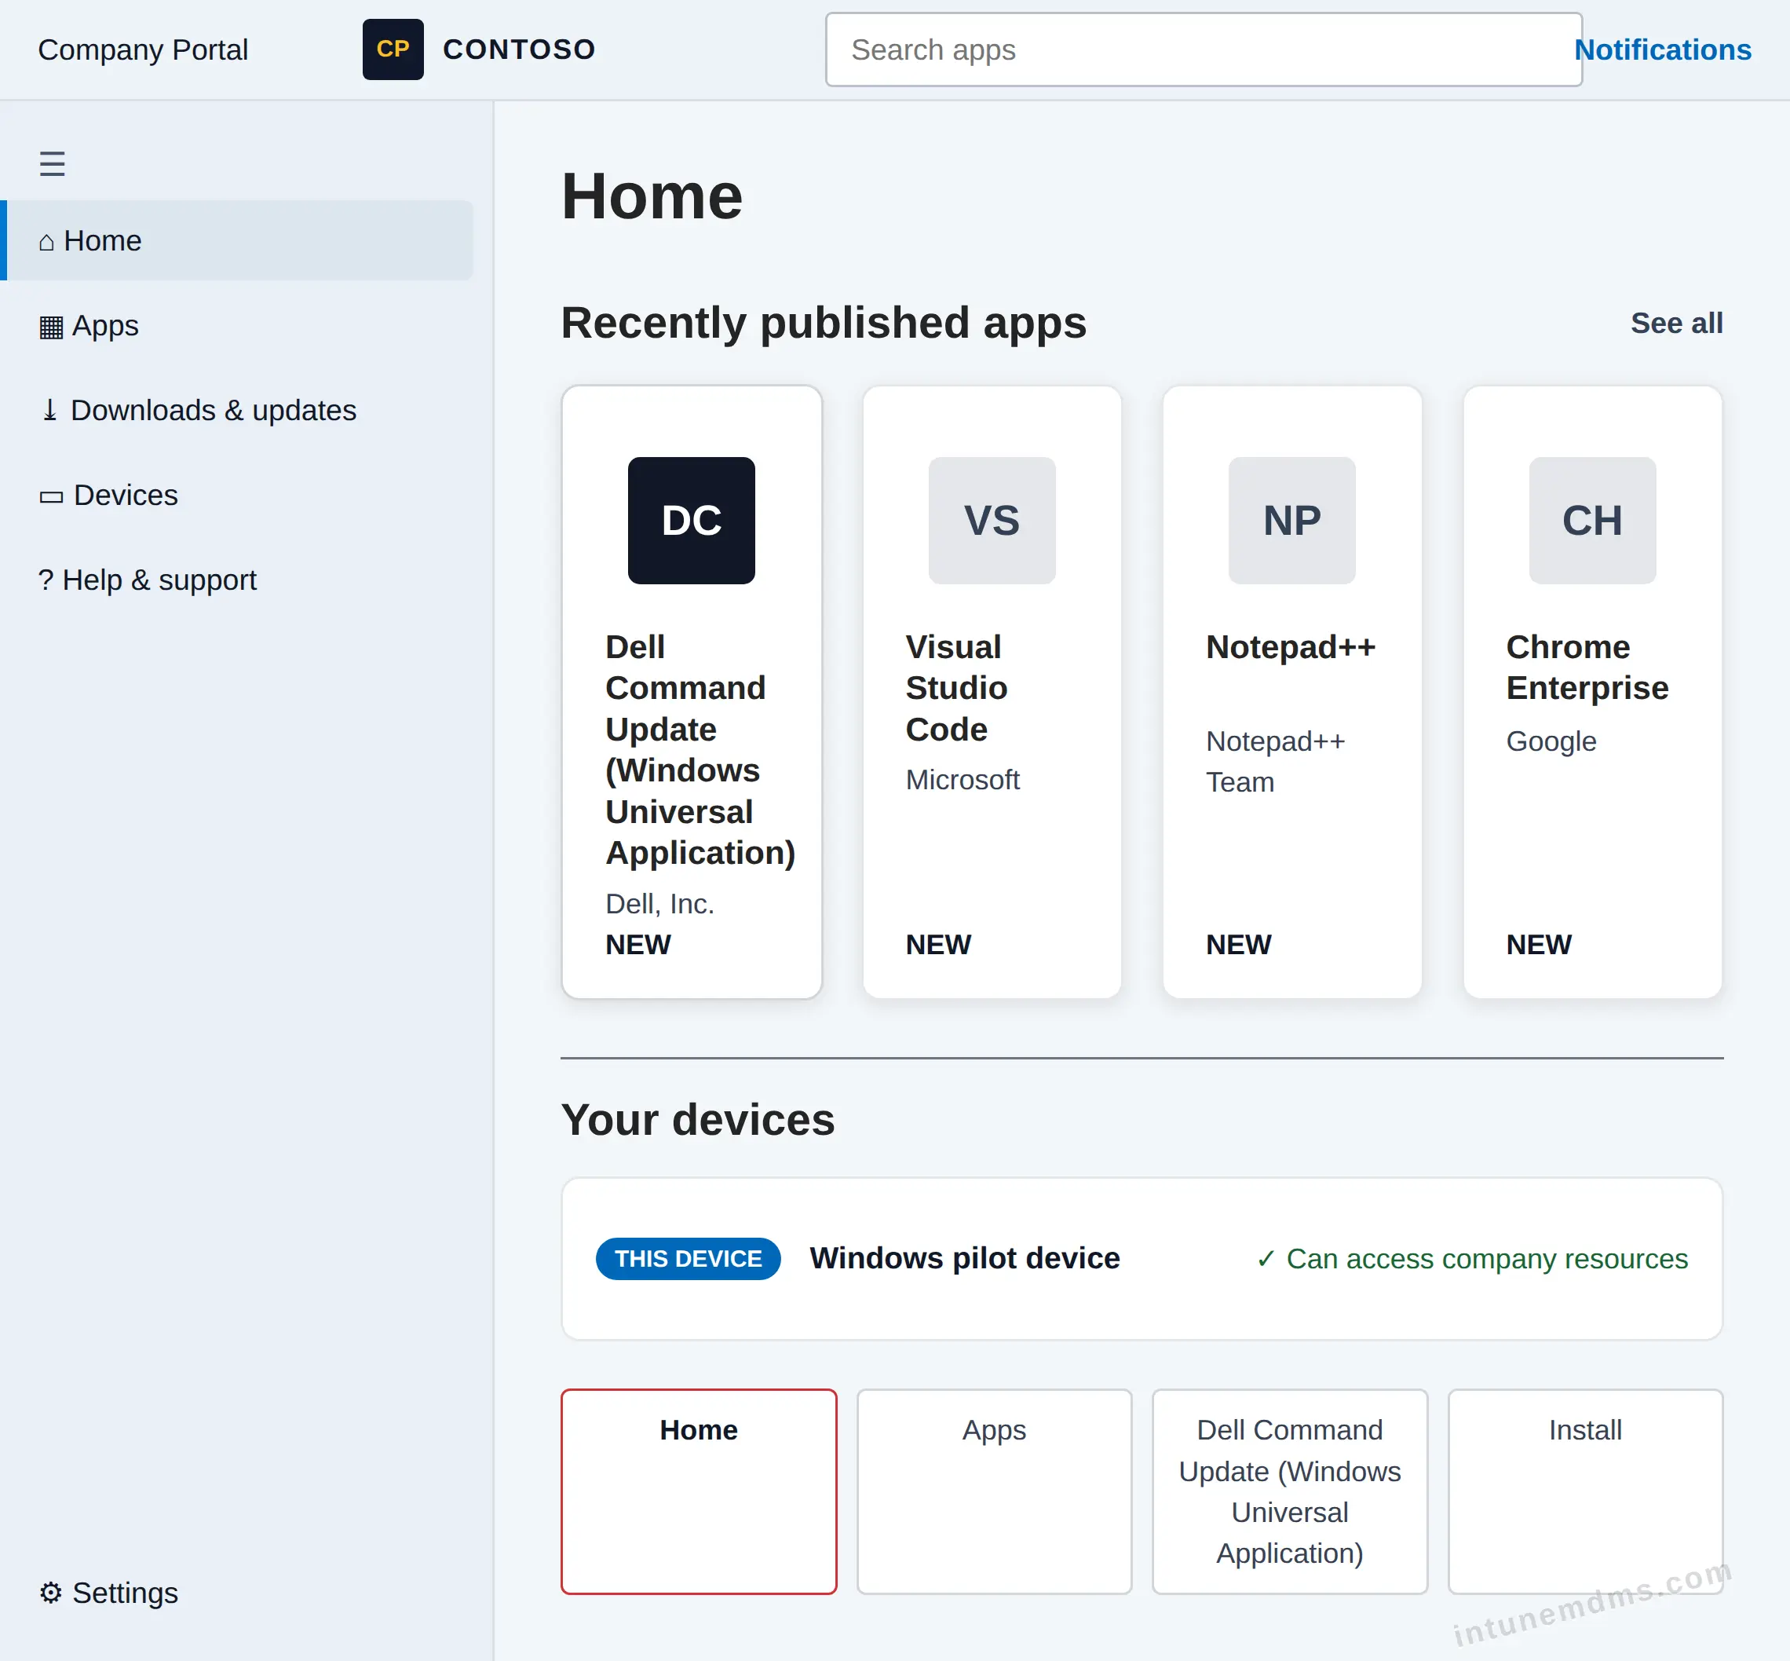1790x1661 pixels.
Task: Open Help & support page
Action: [238, 580]
